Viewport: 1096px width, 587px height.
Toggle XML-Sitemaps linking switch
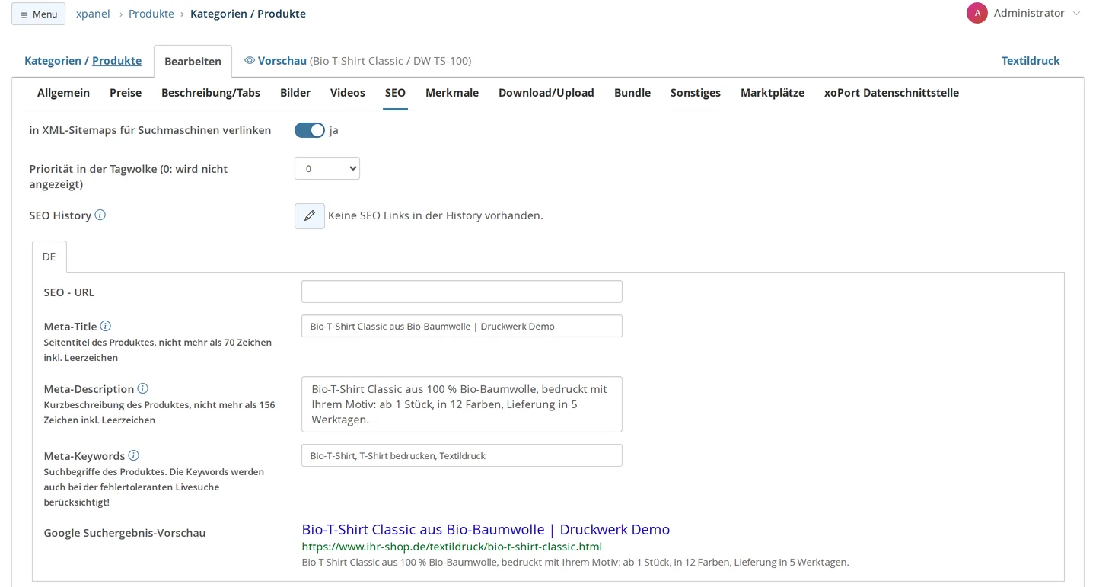pyautogui.click(x=310, y=130)
